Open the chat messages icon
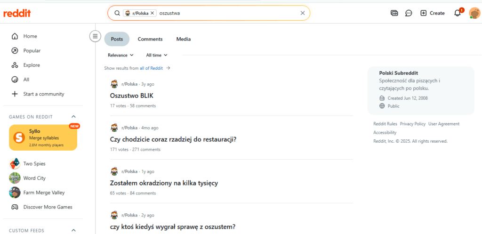 pyautogui.click(x=409, y=13)
